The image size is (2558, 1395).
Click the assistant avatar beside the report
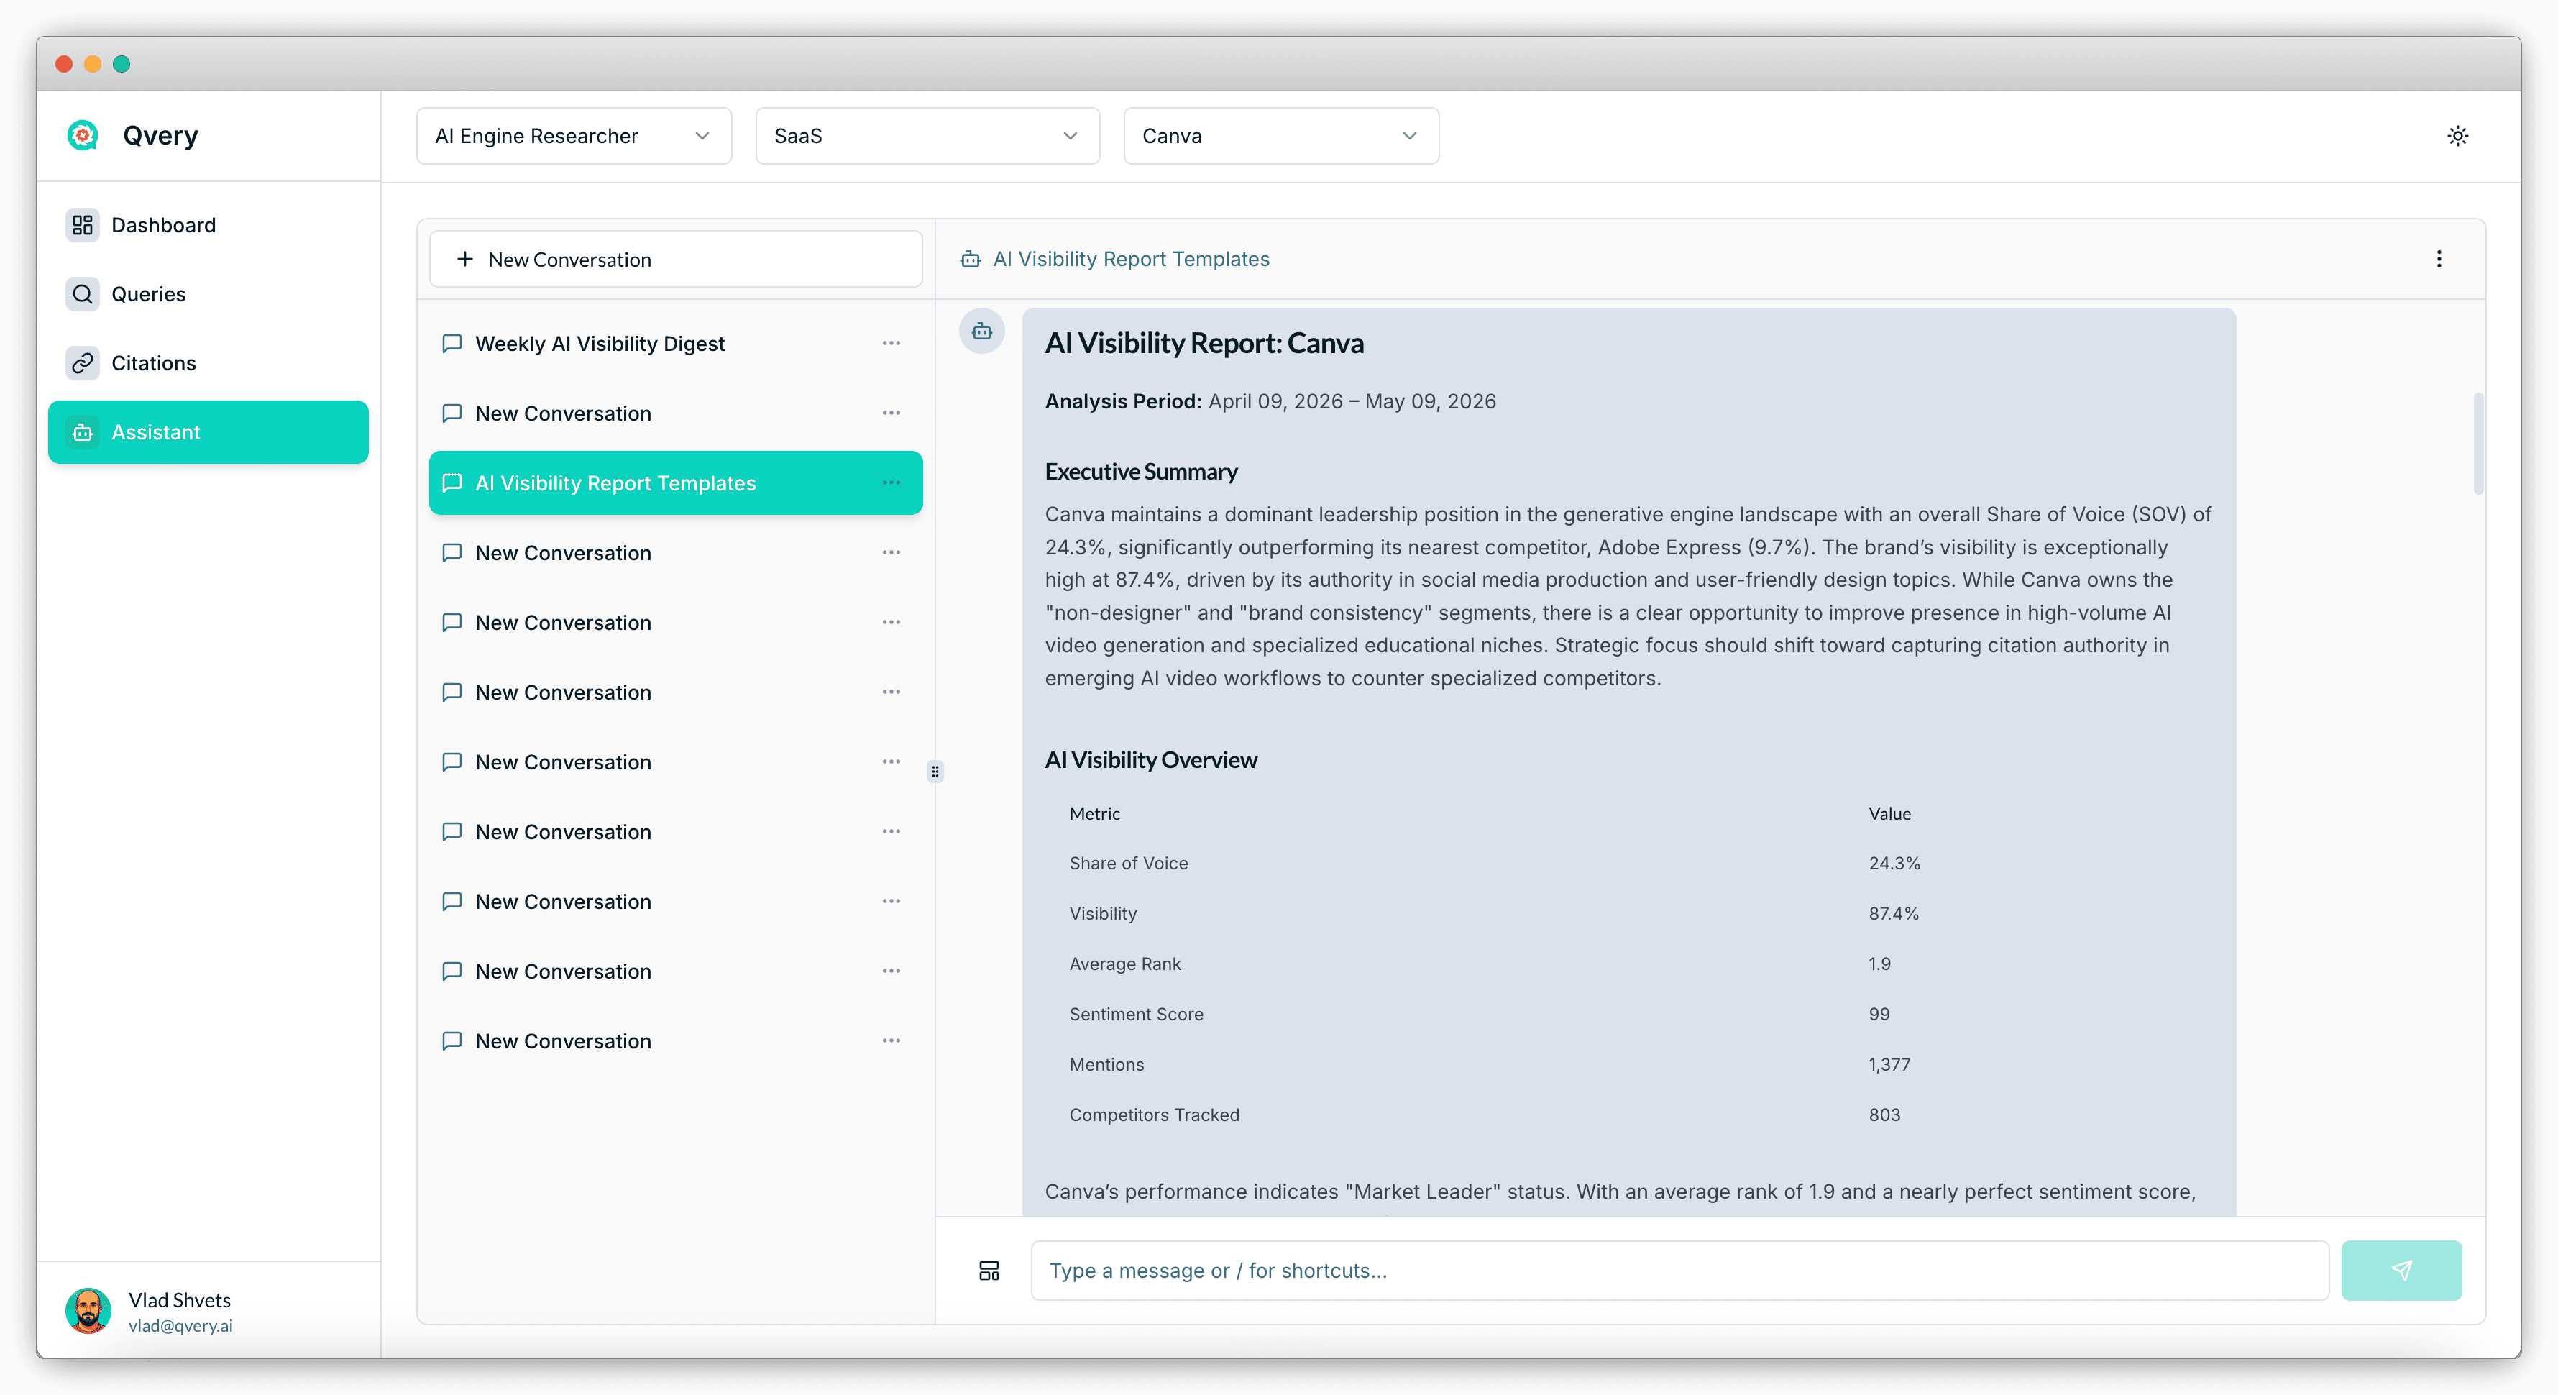981,331
